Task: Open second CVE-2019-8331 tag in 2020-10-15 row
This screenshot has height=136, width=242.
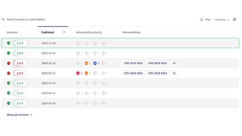Action: 158,63
